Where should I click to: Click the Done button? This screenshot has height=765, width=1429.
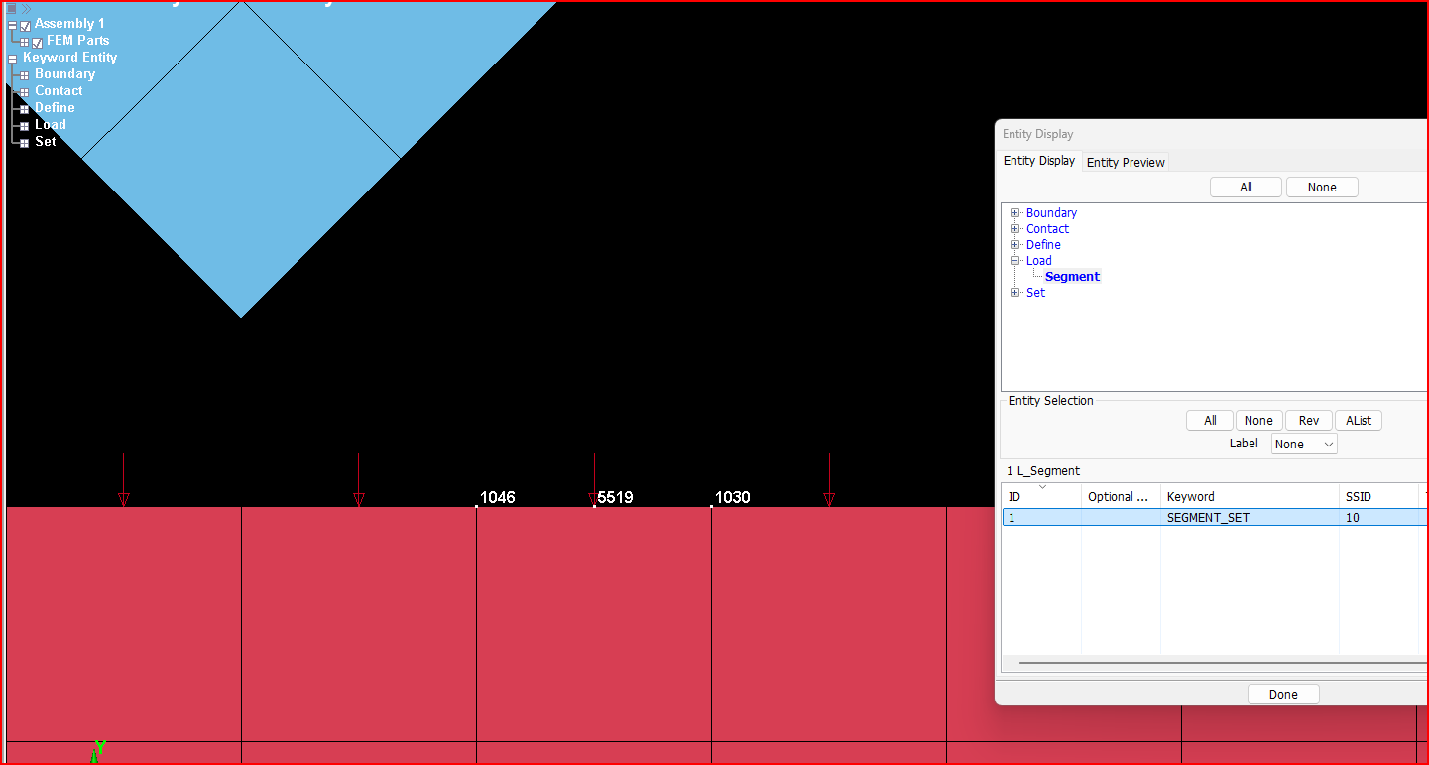[x=1283, y=694]
